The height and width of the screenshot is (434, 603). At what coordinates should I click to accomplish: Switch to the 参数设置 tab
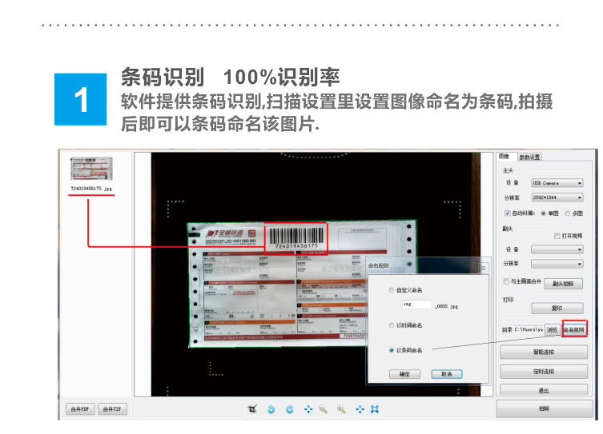(529, 157)
